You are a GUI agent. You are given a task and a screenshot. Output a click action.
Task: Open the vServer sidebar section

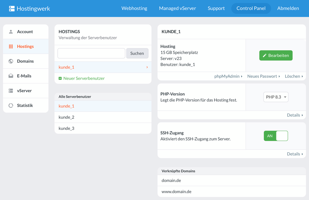coord(26,91)
